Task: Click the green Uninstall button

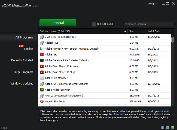Action: [x=58, y=23]
